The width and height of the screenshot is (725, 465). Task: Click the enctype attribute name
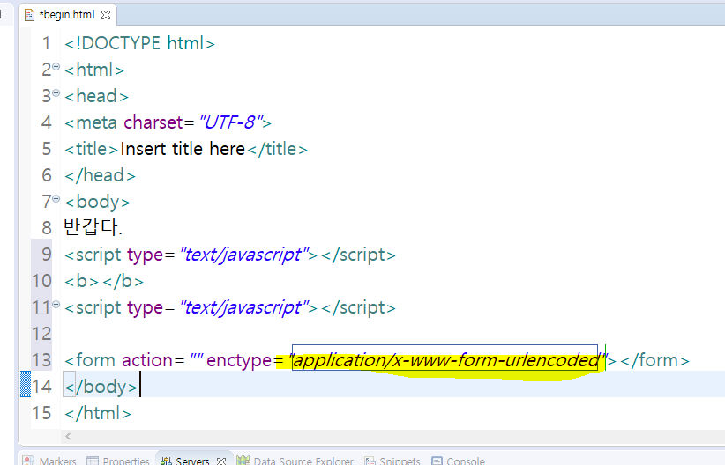[x=239, y=360]
